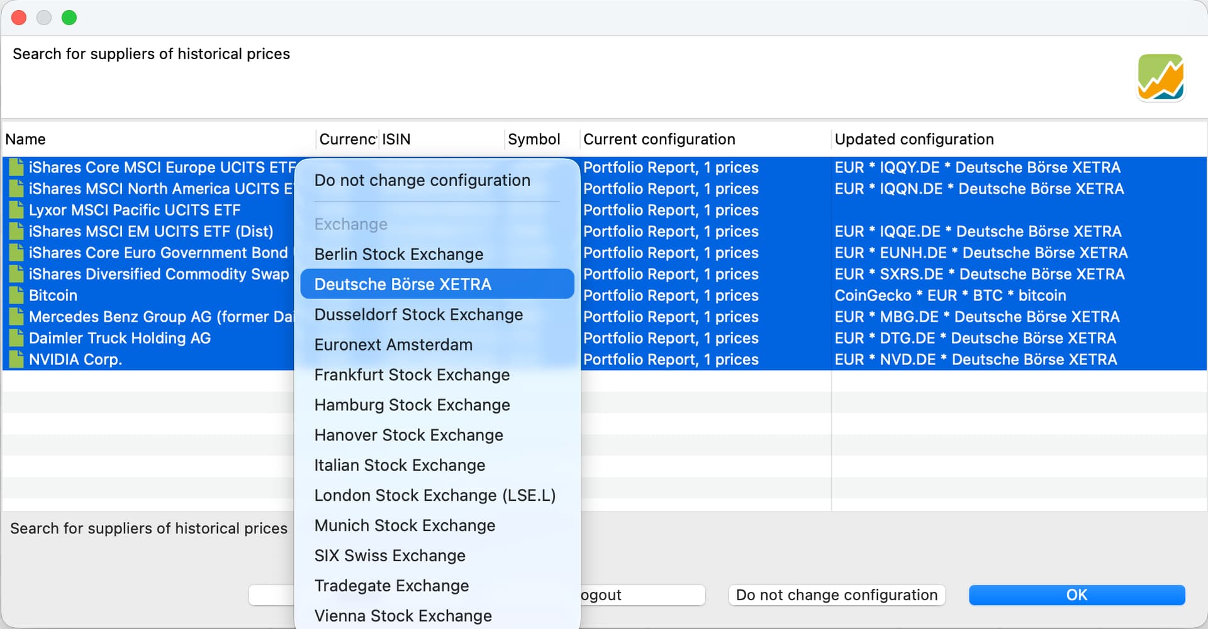Click icon beside Mercedes Benz Group AG
The width and height of the screenshot is (1208, 629).
pyautogui.click(x=17, y=317)
